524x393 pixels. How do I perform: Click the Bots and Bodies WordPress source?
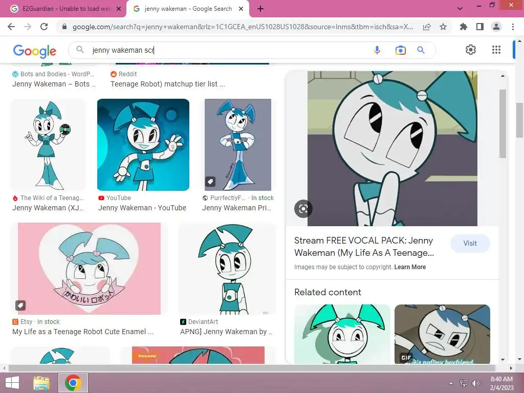tap(53, 74)
